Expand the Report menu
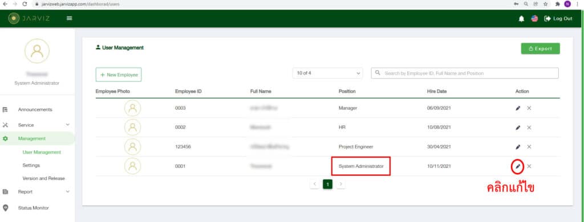 [x=37, y=192]
